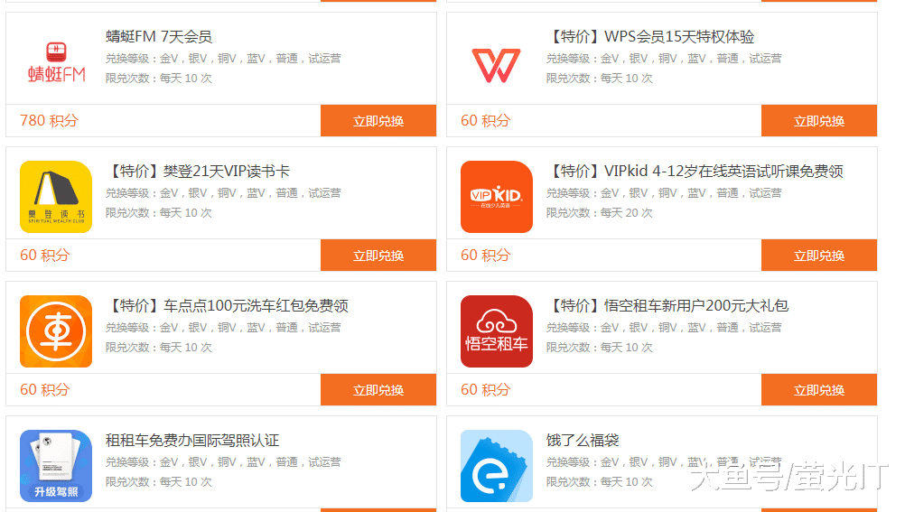The width and height of the screenshot is (905, 512).
Task: Click 限兑次数：每天 10 次 in 车点点 card
Action: pos(159,348)
